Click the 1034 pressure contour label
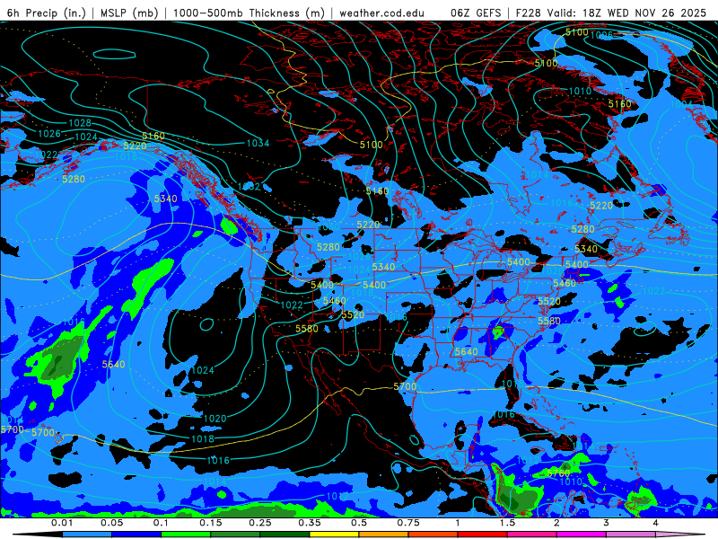 [x=258, y=143]
